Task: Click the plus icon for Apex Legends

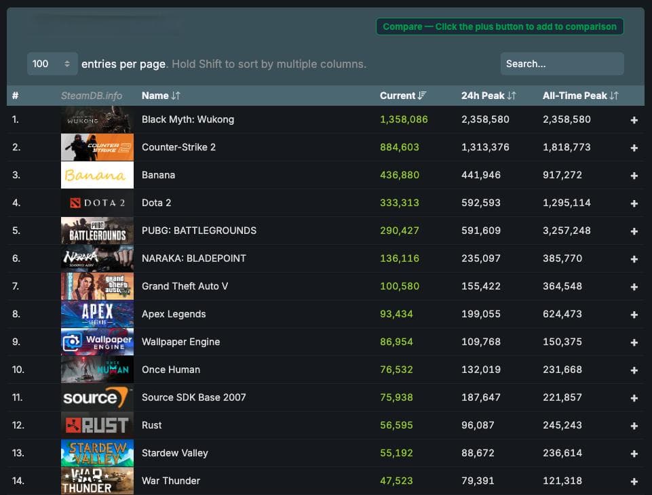Action: pos(634,315)
